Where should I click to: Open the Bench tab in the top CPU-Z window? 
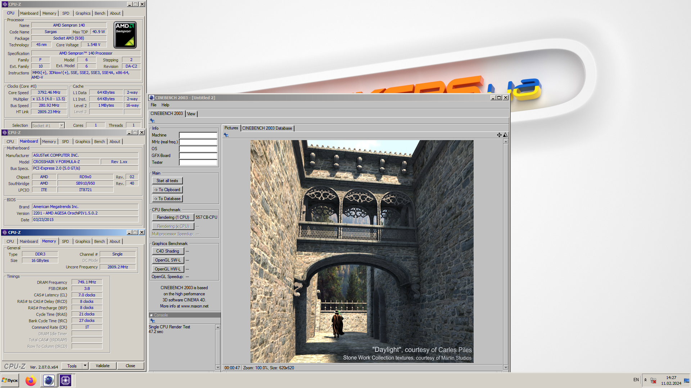100,13
